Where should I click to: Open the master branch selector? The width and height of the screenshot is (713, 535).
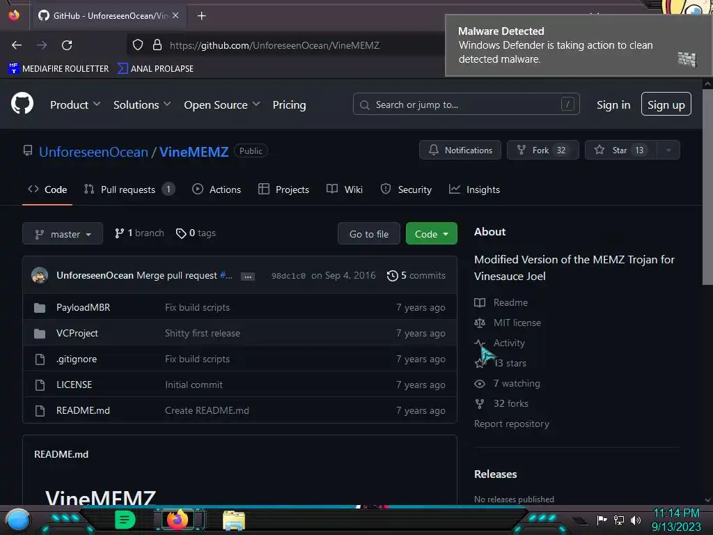pyautogui.click(x=63, y=234)
